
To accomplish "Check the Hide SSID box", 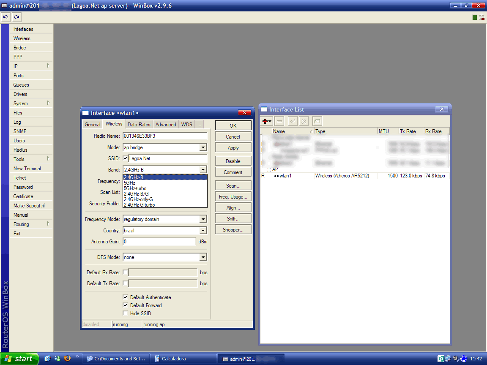I will [x=125, y=313].
